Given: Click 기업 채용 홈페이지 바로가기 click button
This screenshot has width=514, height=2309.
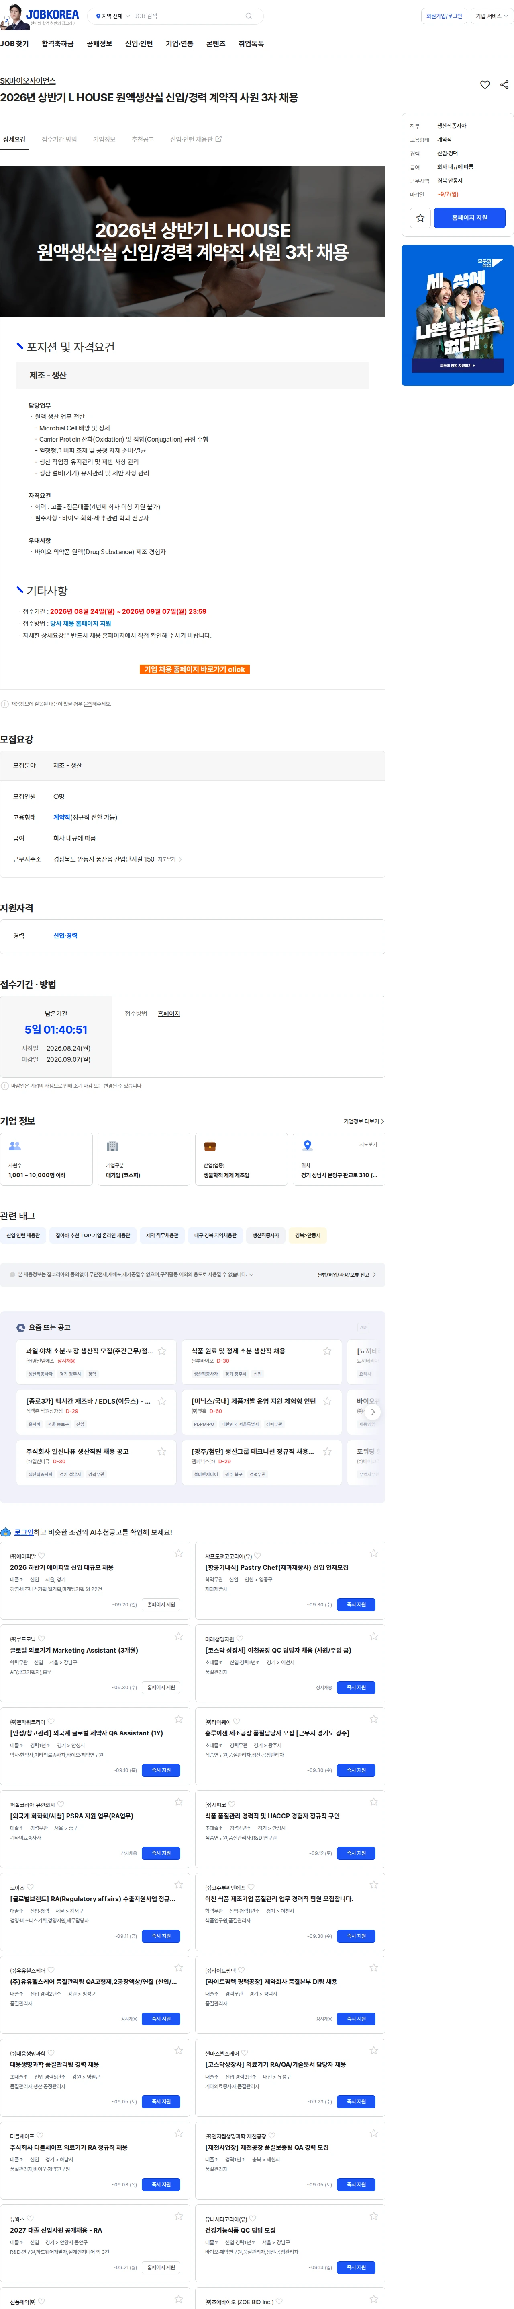Looking at the screenshot, I should coord(194,669).
